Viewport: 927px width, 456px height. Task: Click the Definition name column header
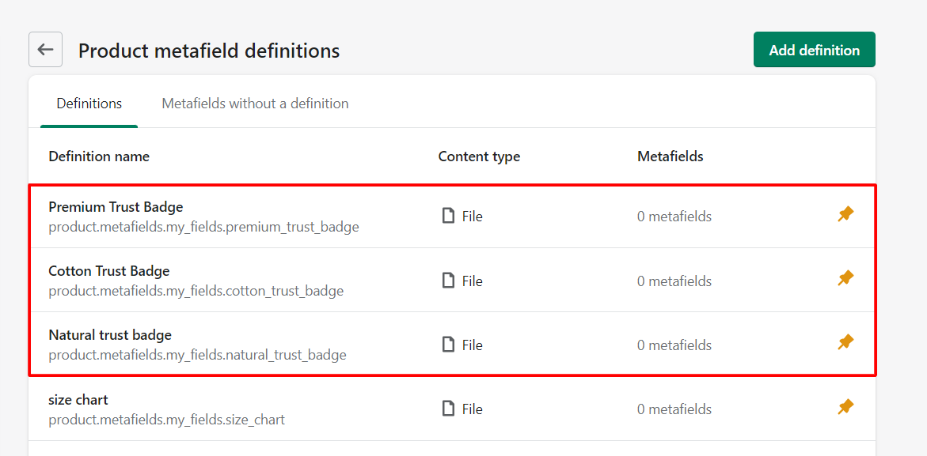point(99,156)
